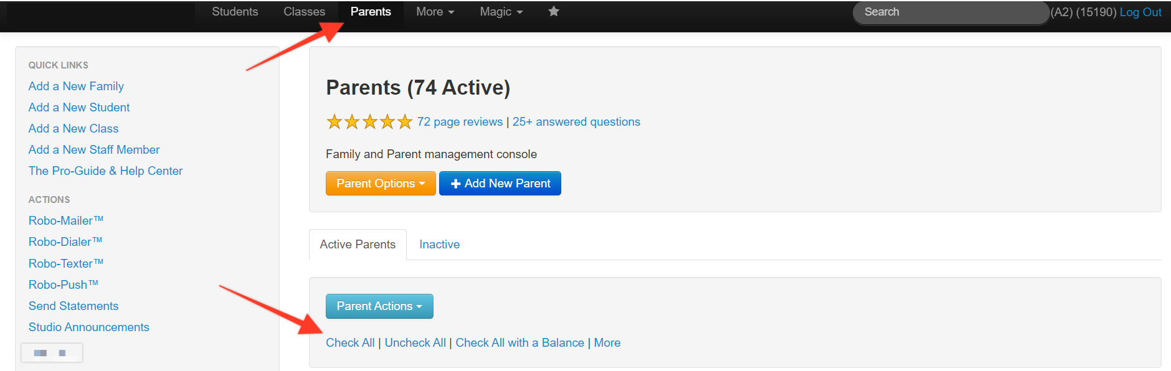Launch Robo-Texter action
1171x371 pixels.
[66, 263]
